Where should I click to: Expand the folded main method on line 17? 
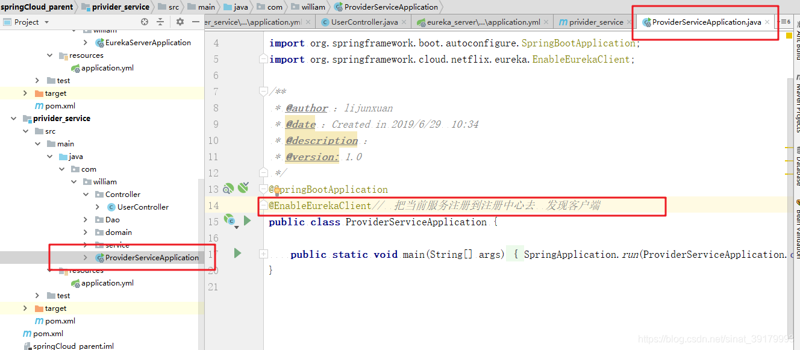tap(263, 254)
